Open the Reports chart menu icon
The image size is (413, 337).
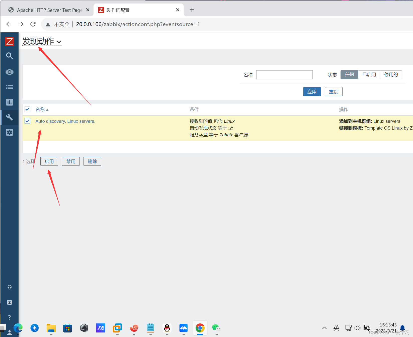10,102
